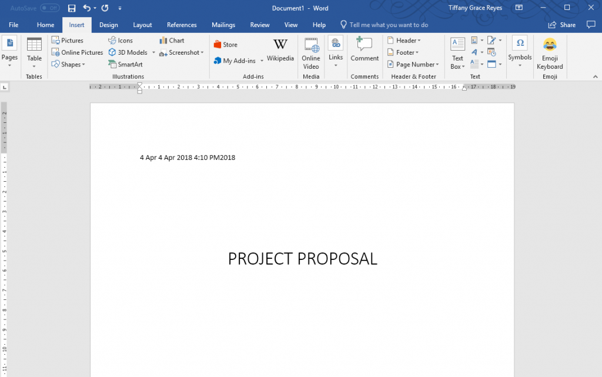Insert an icon from the Icons gallery

point(120,40)
